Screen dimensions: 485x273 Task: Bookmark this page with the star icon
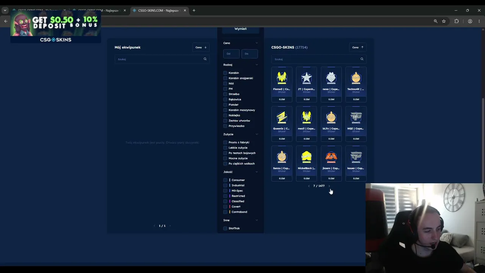pyautogui.click(x=444, y=21)
